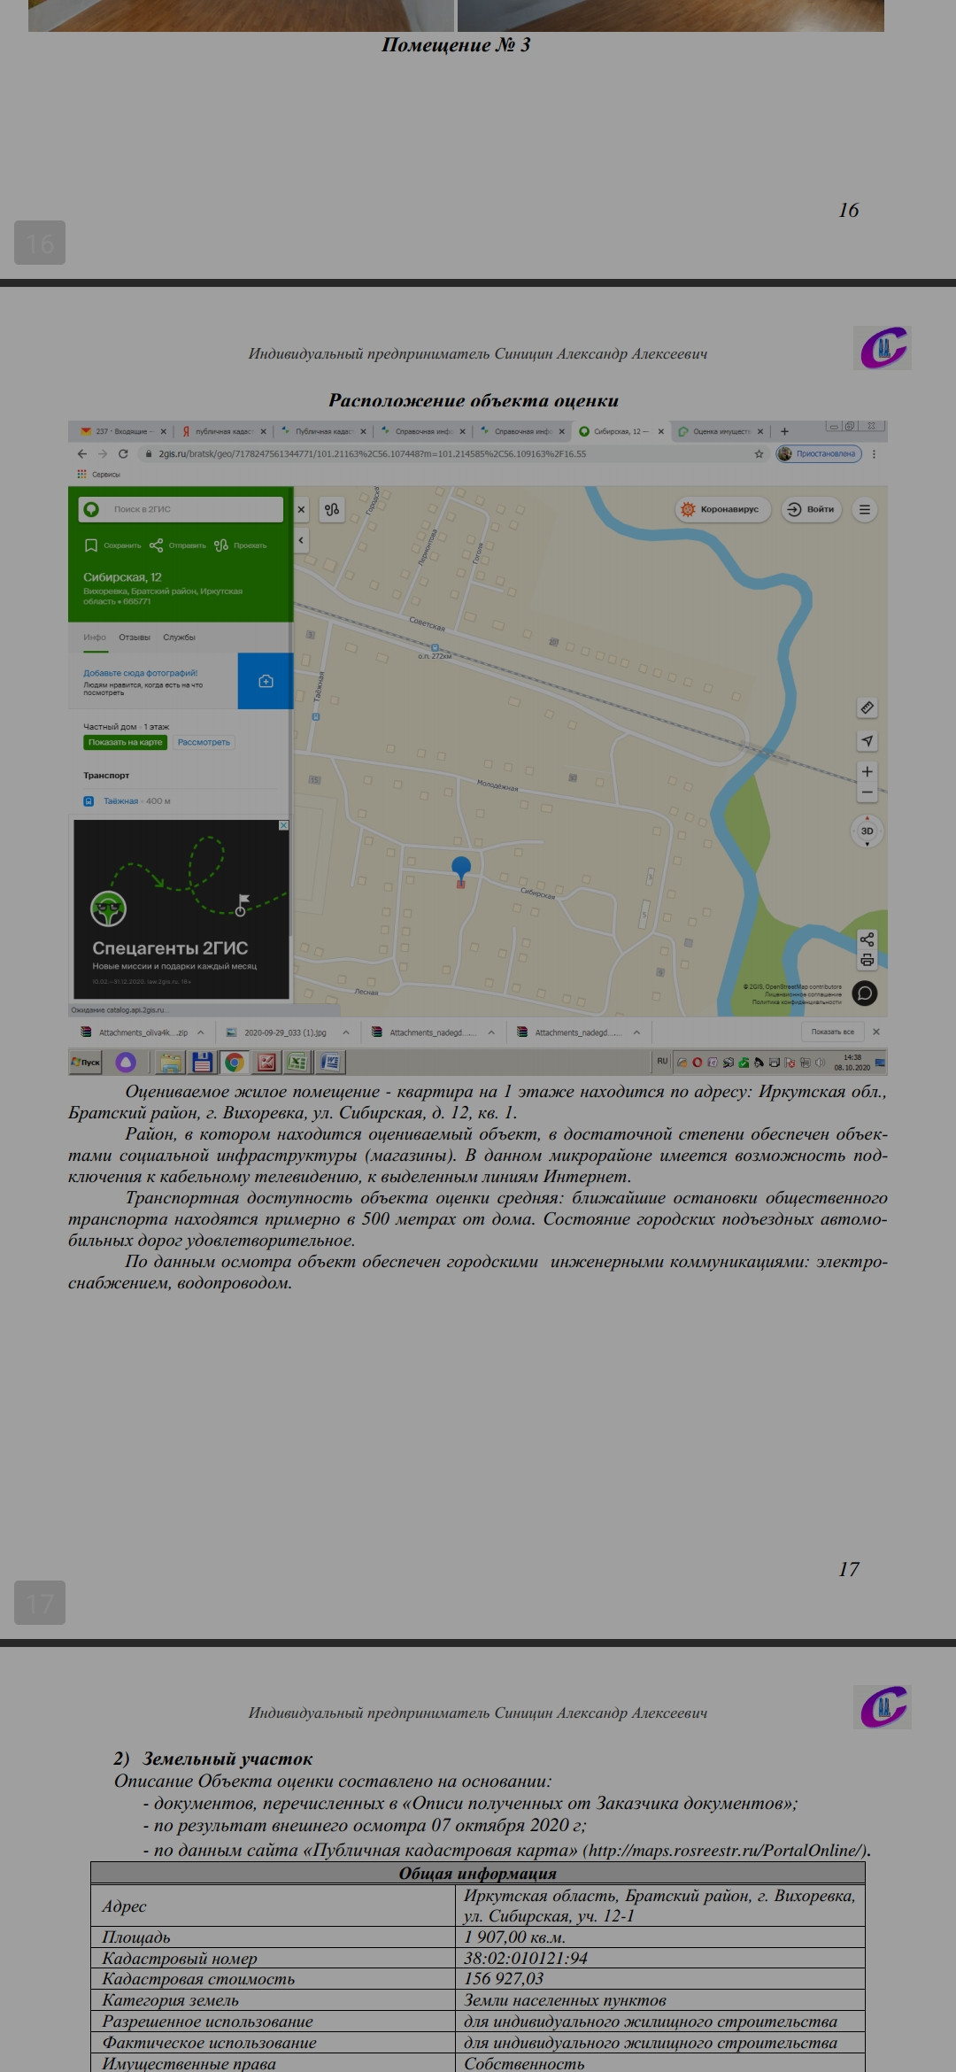
Task: Click the Приостановлена profile button
Action: coord(819,453)
